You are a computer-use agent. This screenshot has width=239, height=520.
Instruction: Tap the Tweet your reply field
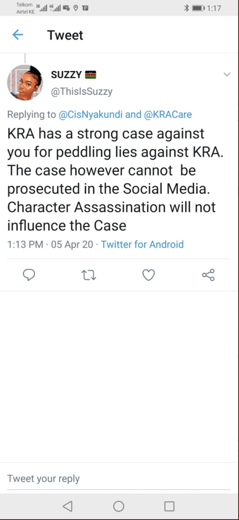coord(119,478)
